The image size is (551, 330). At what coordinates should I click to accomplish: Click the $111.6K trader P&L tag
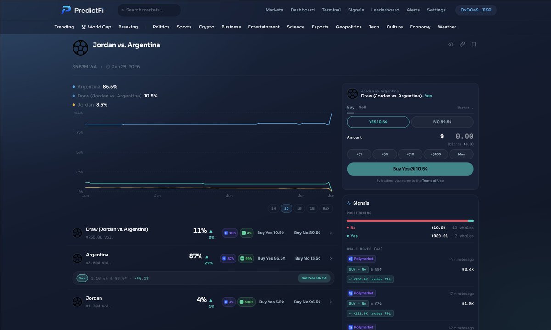[370, 313]
